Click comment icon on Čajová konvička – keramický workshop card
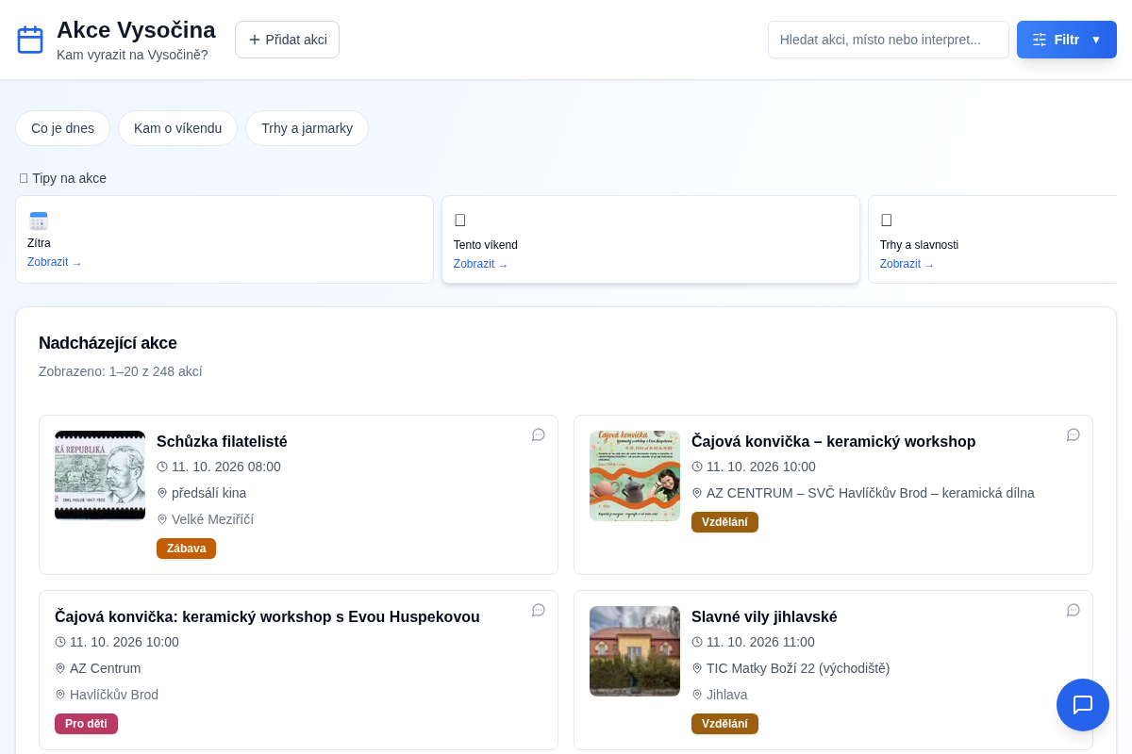Screen dimensions: 1132x754 pos(1074,434)
